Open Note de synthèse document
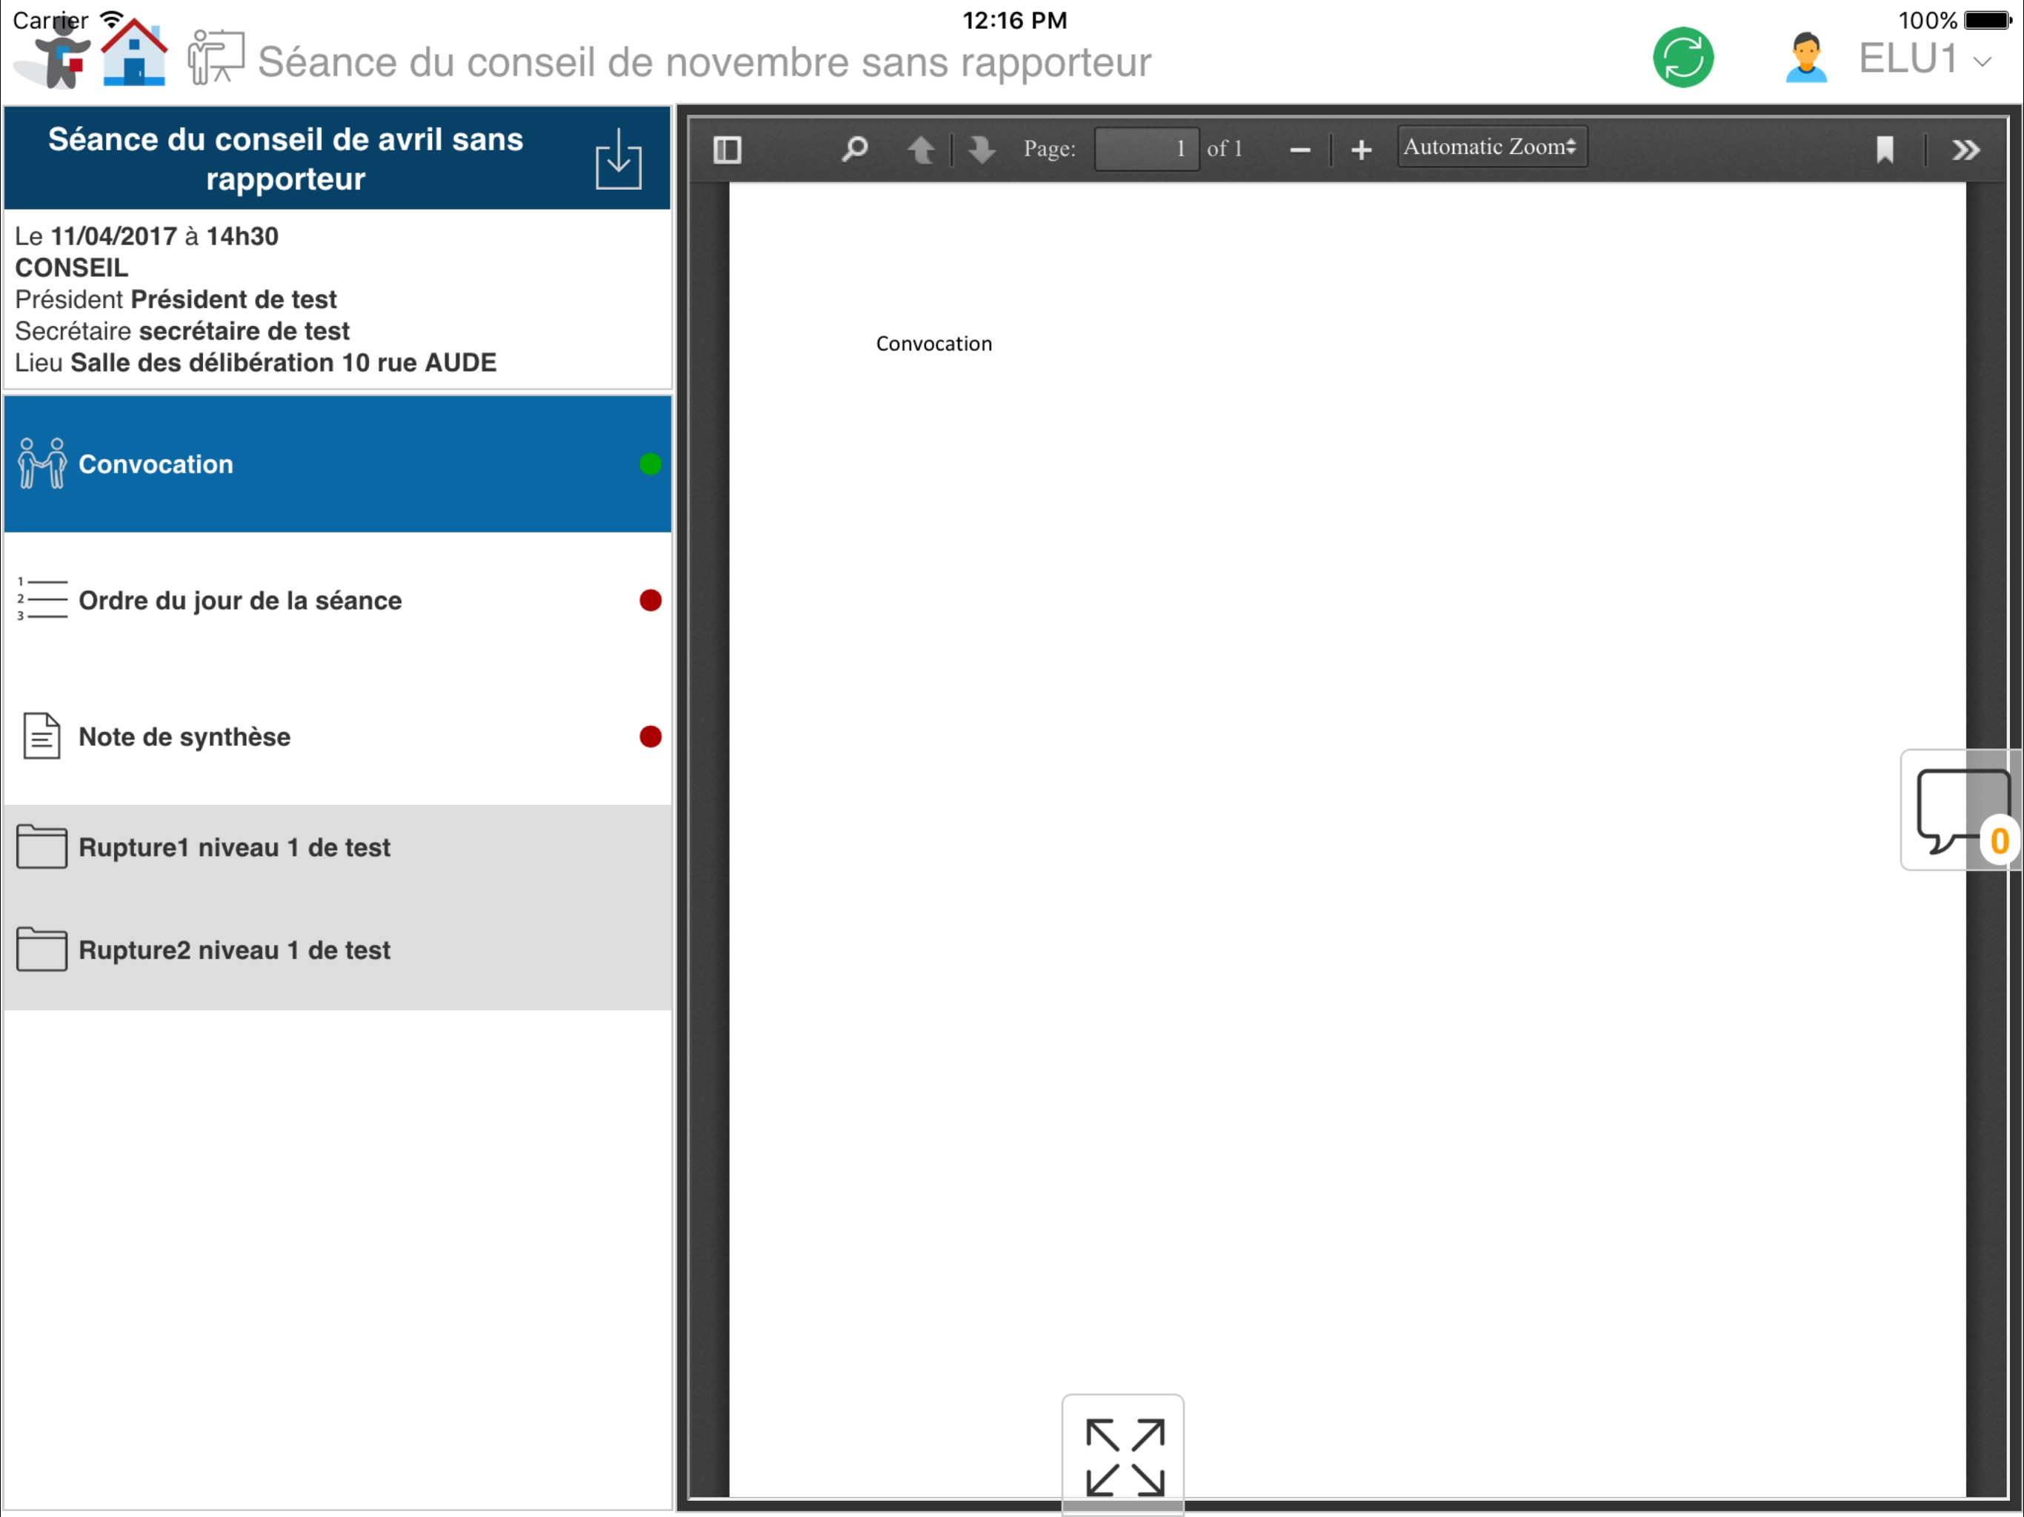This screenshot has height=1517, width=2024. click(x=338, y=736)
